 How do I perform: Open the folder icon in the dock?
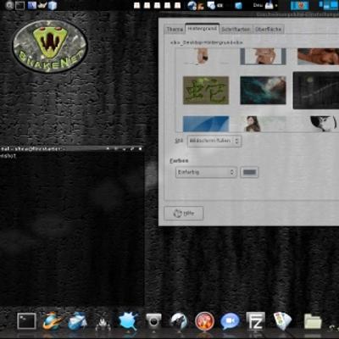[313, 321]
